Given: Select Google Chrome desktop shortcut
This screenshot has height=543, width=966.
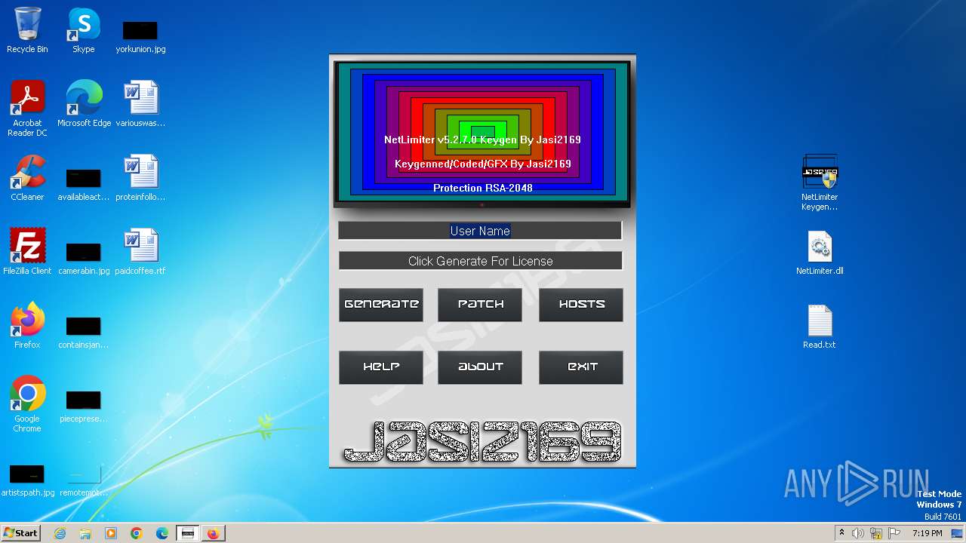Looking at the screenshot, I should [27, 404].
